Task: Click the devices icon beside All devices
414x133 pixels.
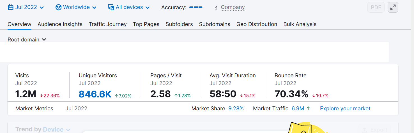Action: (x=111, y=7)
